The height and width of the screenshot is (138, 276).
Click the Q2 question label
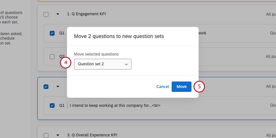coord(62,56)
